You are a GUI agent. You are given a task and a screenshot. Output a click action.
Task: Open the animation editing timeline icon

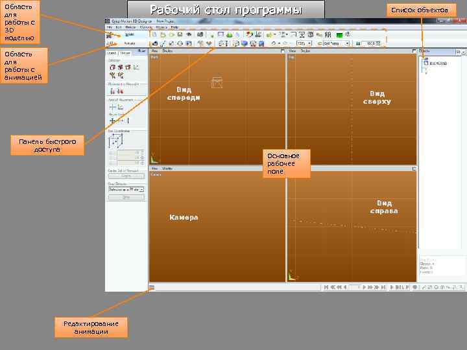tap(152, 288)
